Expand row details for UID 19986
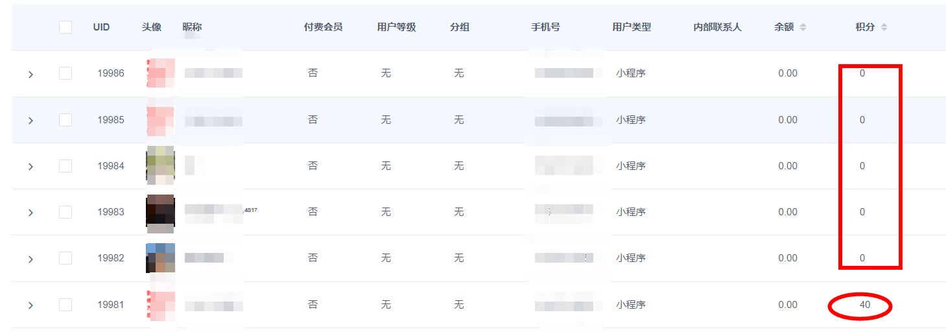The height and width of the screenshot is (332, 946). point(30,75)
